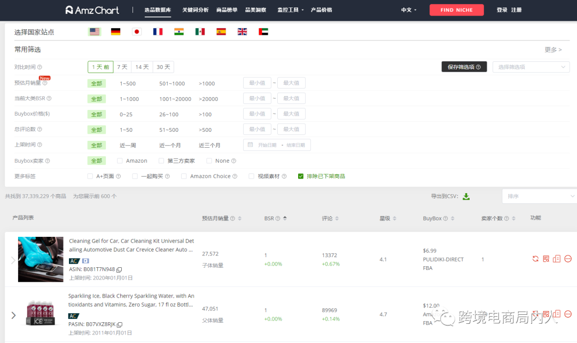Expand the Cleaning Gel product row chevron
Screen dimensions: 577x343
click(x=13, y=260)
